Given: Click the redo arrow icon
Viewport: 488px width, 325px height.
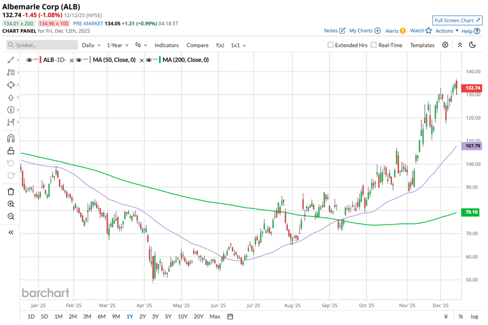Looking at the screenshot, I should 11,176.
